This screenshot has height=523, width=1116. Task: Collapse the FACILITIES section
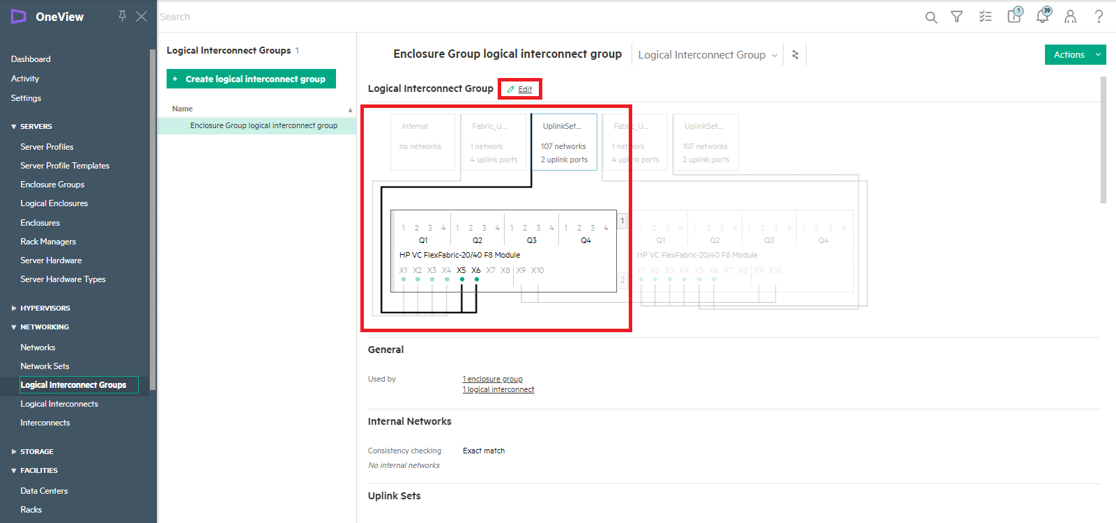point(34,471)
